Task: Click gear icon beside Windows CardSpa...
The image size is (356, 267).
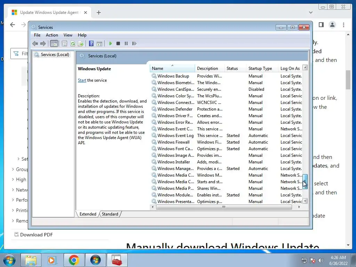Action: click(154, 89)
